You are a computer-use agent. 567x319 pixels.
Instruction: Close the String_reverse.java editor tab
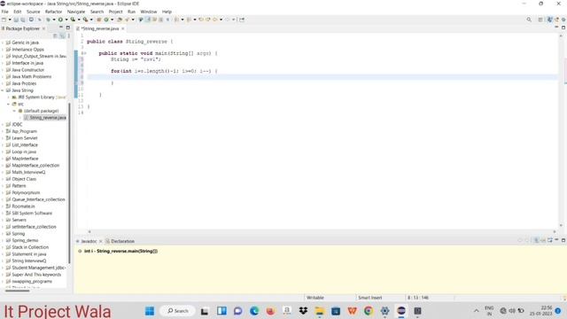(x=123, y=28)
